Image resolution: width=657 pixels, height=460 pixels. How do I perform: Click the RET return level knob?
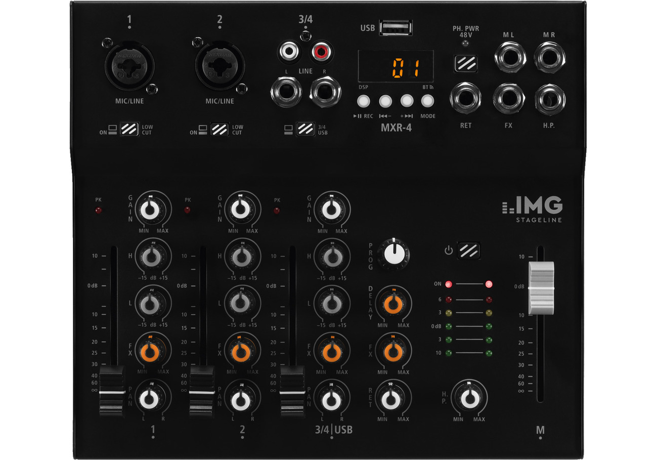click(x=392, y=398)
